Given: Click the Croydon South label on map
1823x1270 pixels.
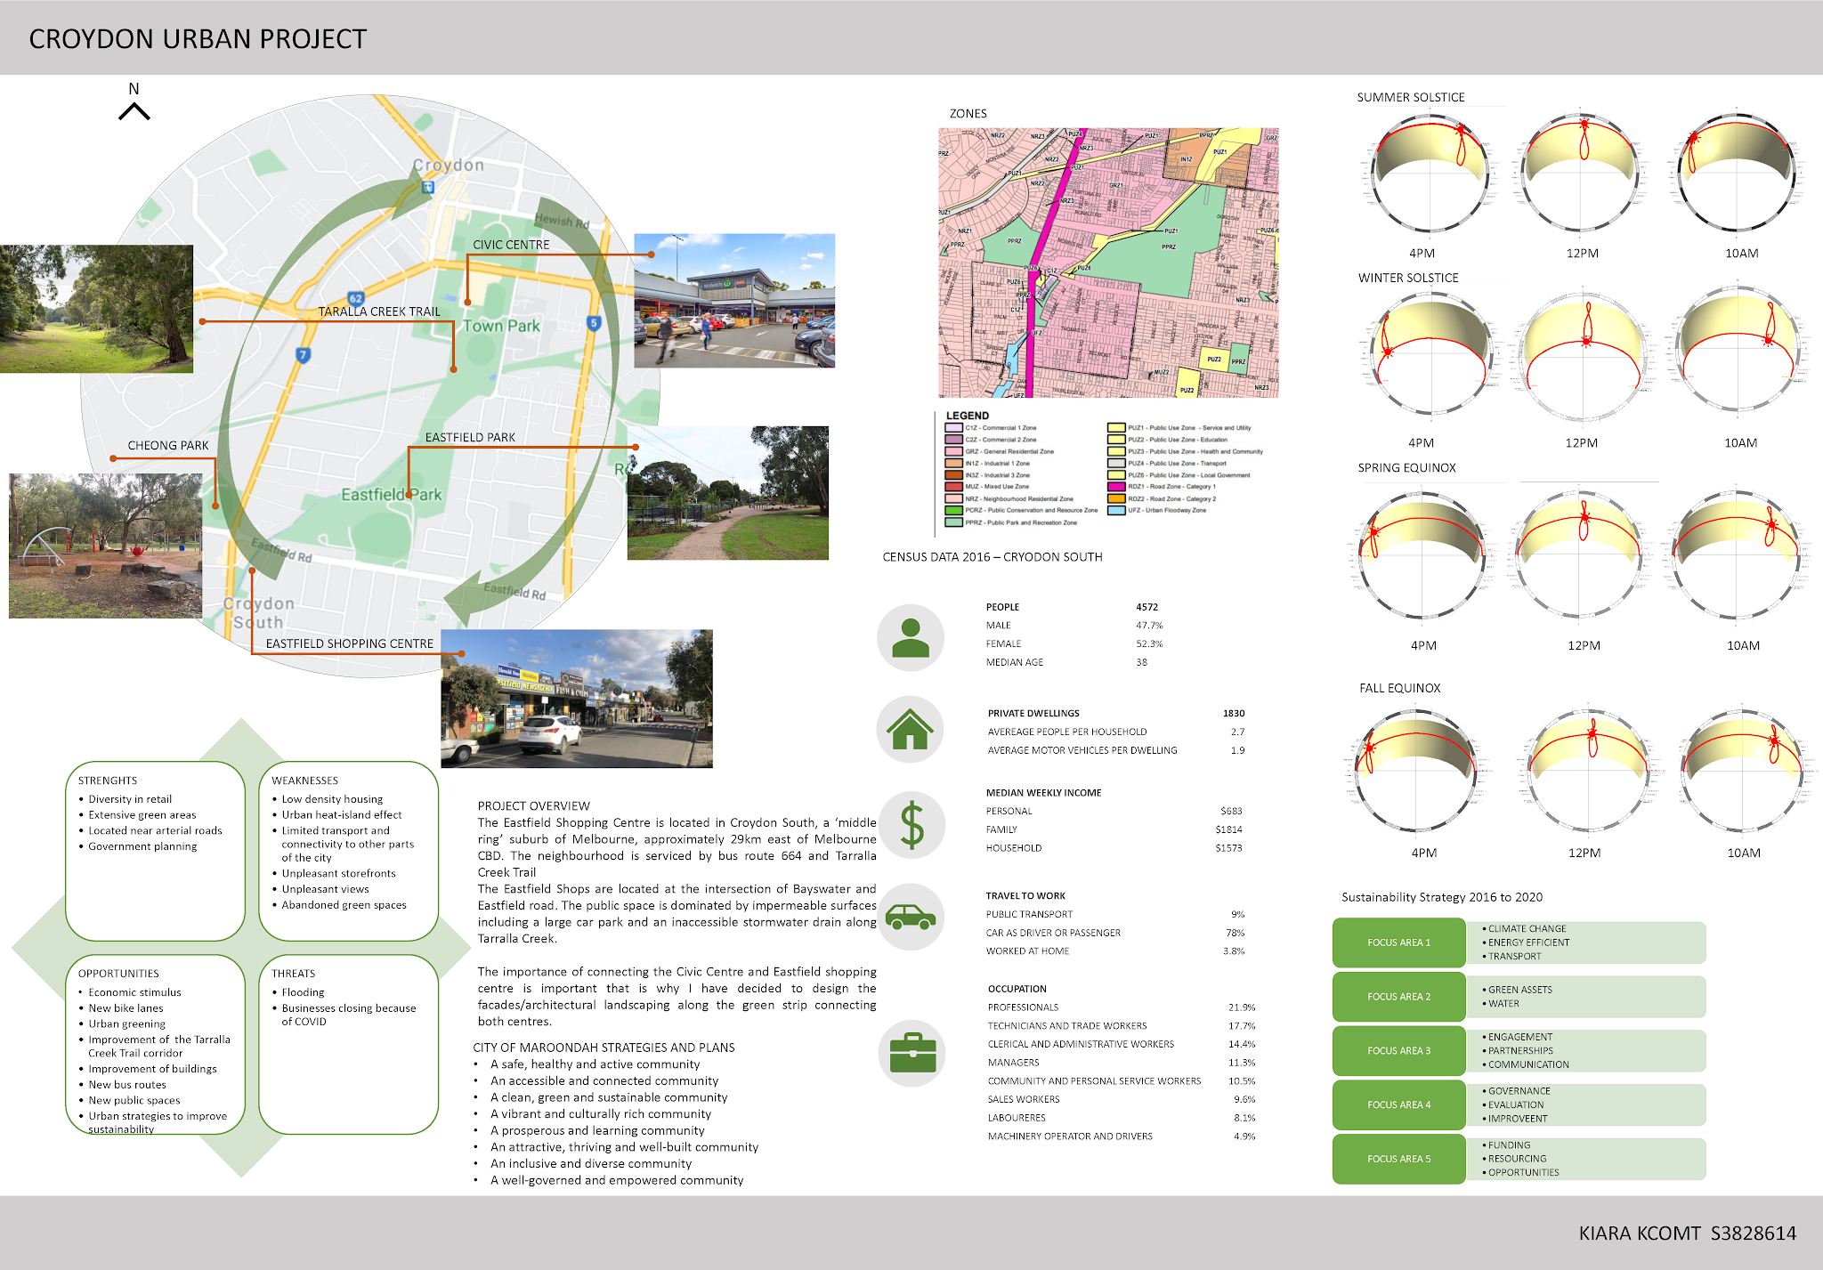Looking at the screenshot, I should [258, 613].
